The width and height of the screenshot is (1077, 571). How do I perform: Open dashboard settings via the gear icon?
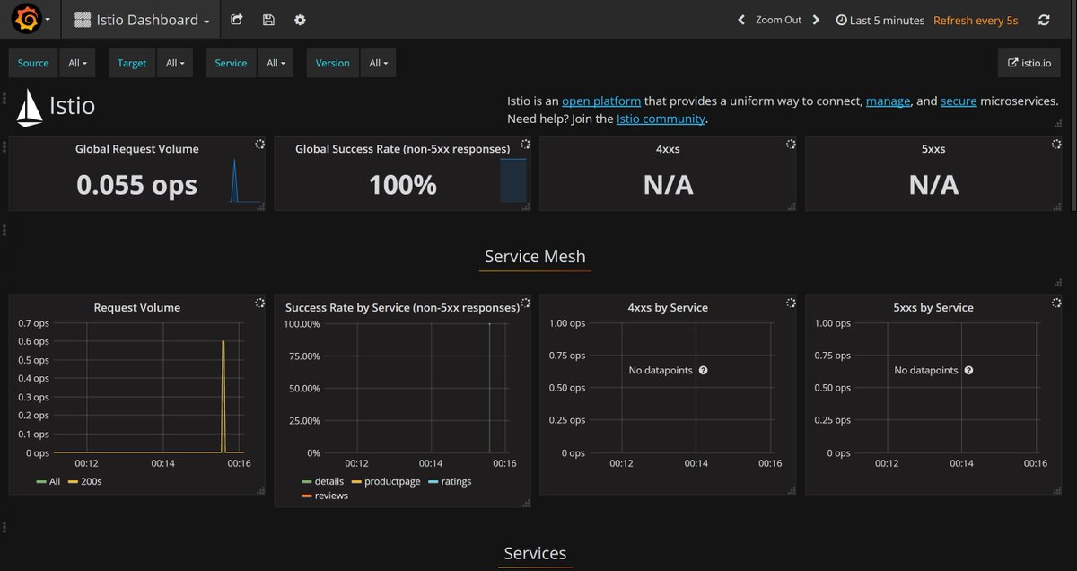click(x=300, y=19)
